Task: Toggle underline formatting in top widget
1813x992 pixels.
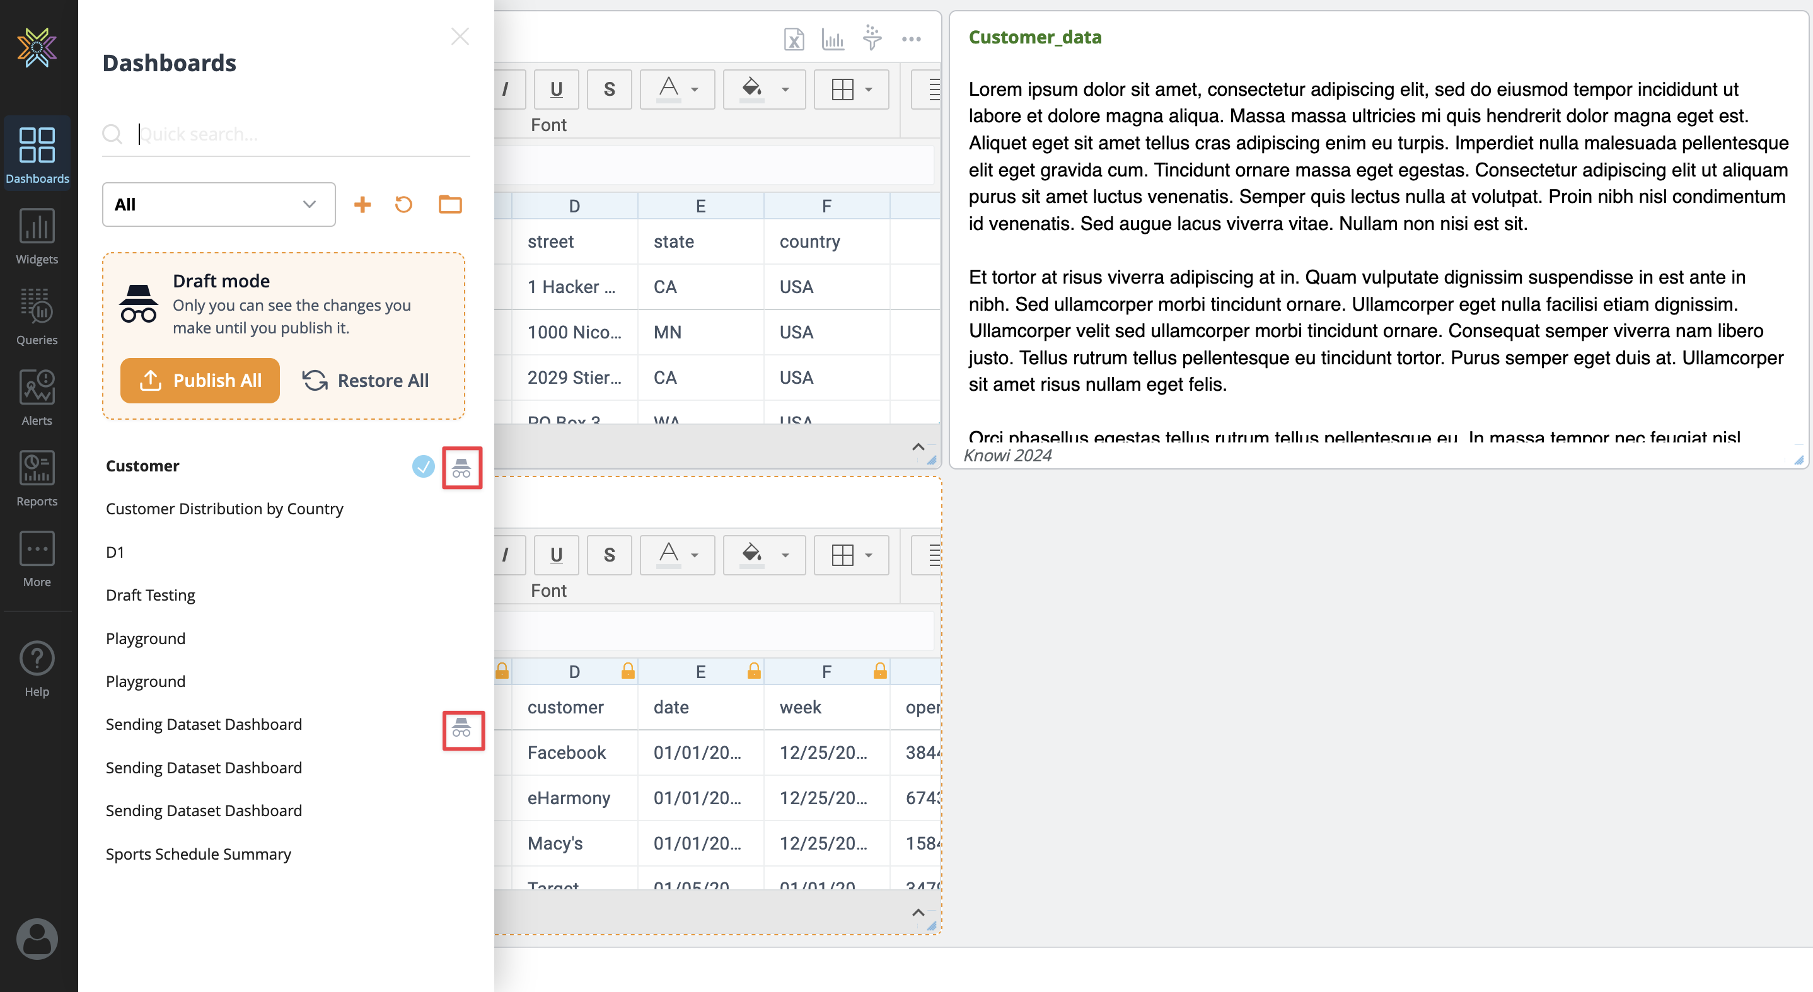Action: point(556,89)
